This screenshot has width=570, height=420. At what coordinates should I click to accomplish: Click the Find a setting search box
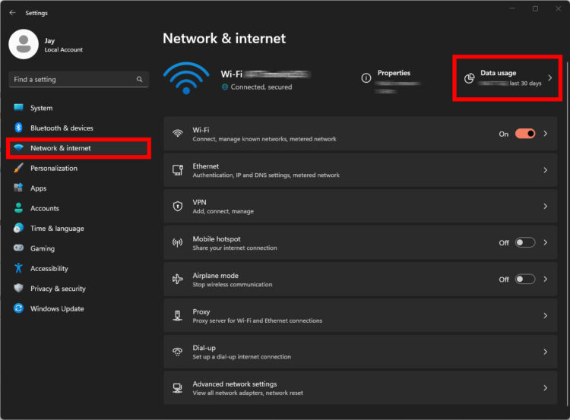point(72,79)
